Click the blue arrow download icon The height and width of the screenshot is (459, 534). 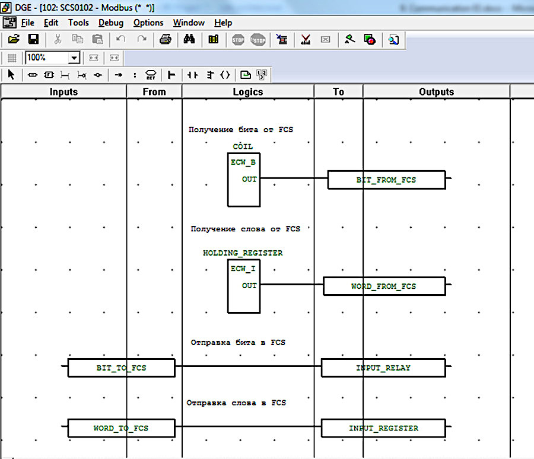282,40
